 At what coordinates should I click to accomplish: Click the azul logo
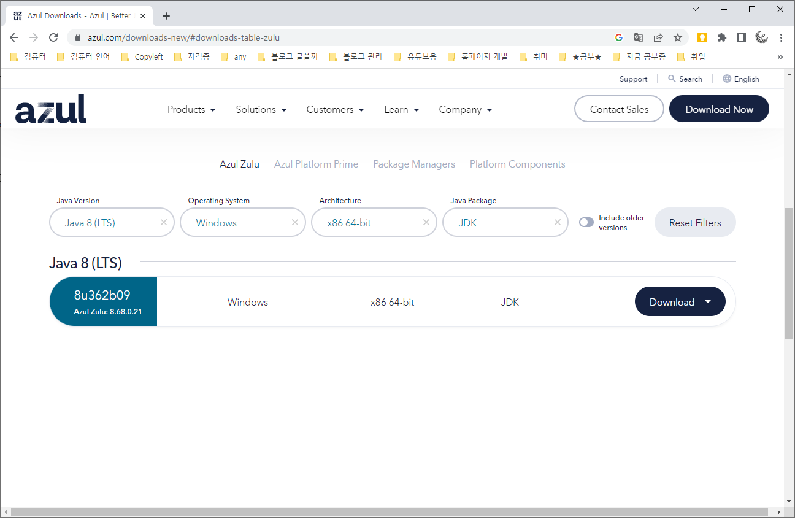coord(50,109)
